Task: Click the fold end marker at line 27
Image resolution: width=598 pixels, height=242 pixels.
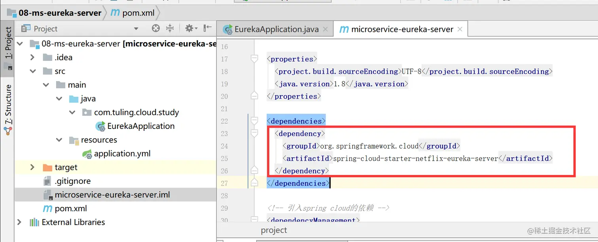Action: 255,183
